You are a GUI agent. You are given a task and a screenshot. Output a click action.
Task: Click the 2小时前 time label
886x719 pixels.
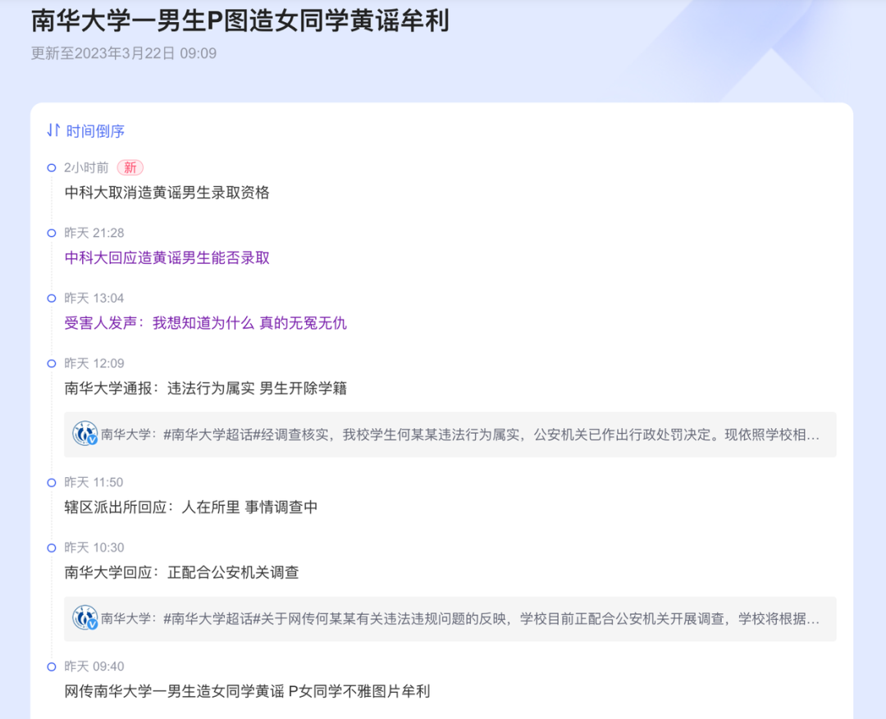point(86,168)
